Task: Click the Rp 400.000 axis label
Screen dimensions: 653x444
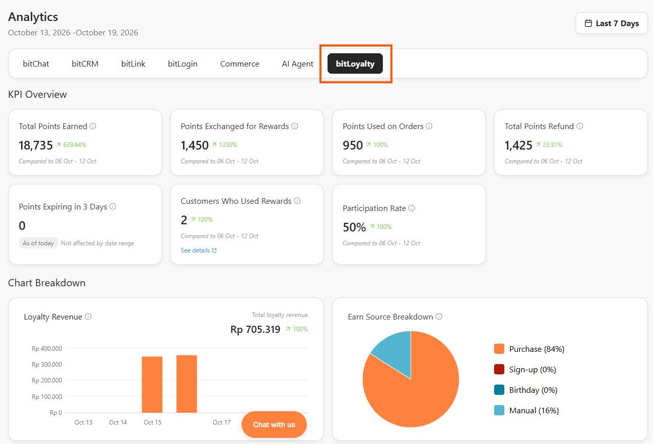Action: click(x=47, y=349)
